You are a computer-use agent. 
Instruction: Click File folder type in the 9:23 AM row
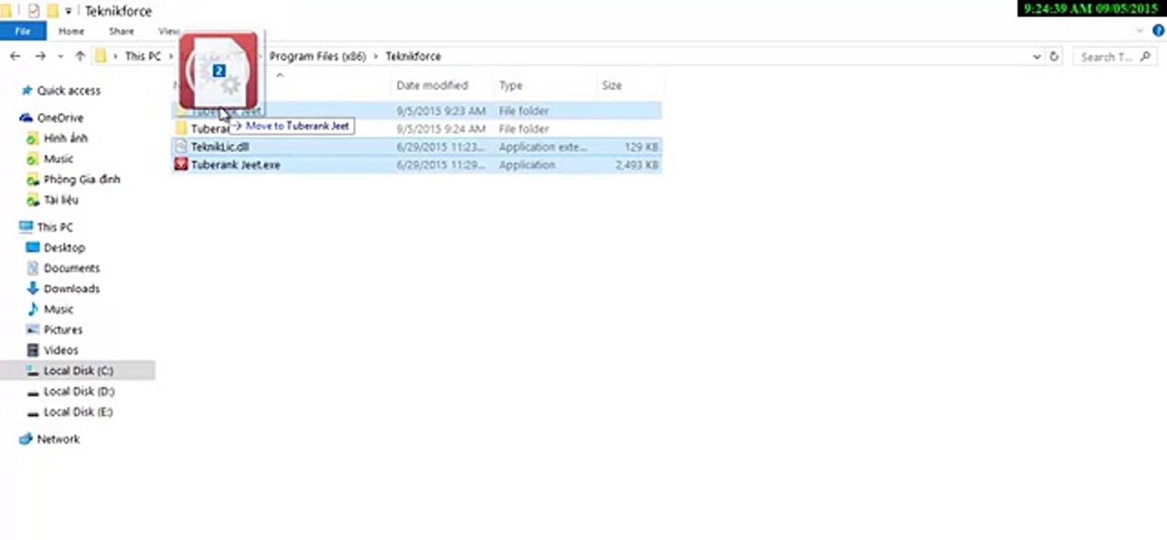(524, 111)
